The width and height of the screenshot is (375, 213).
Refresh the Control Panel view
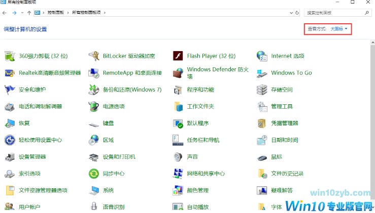[x=297, y=13]
